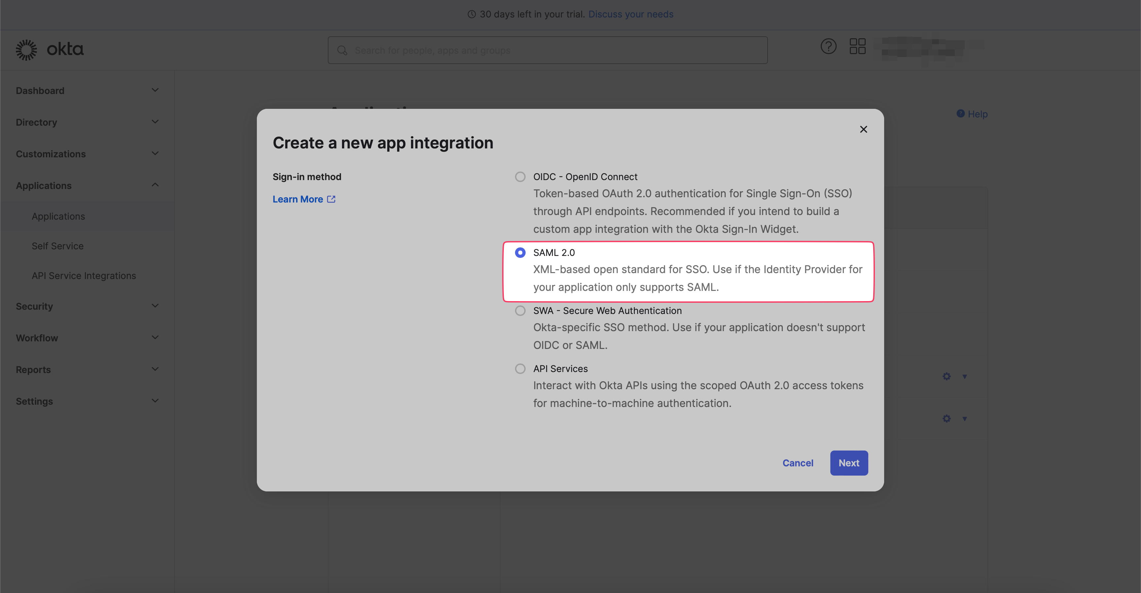Follow the Learn More link
Screen dimensions: 1141x593
tap(298, 199)
